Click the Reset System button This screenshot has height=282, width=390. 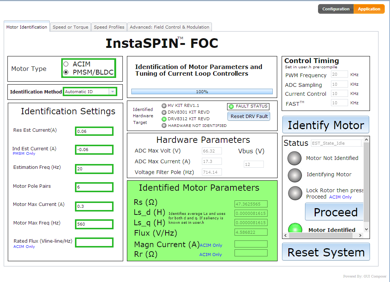(326, 252)
